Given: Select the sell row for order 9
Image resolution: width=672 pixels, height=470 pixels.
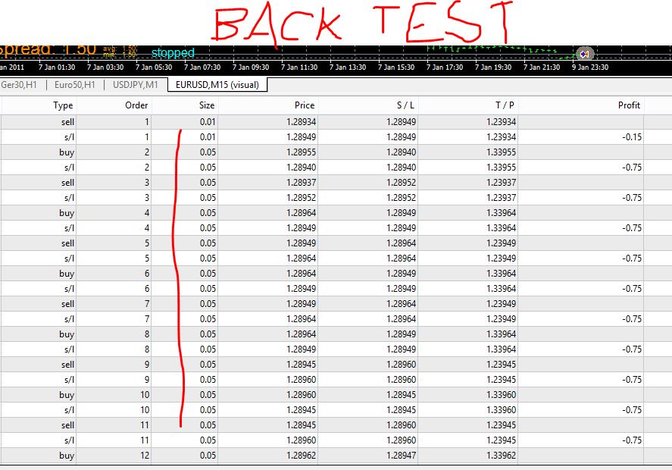Looking at the screenshot, I should point(336,365).
